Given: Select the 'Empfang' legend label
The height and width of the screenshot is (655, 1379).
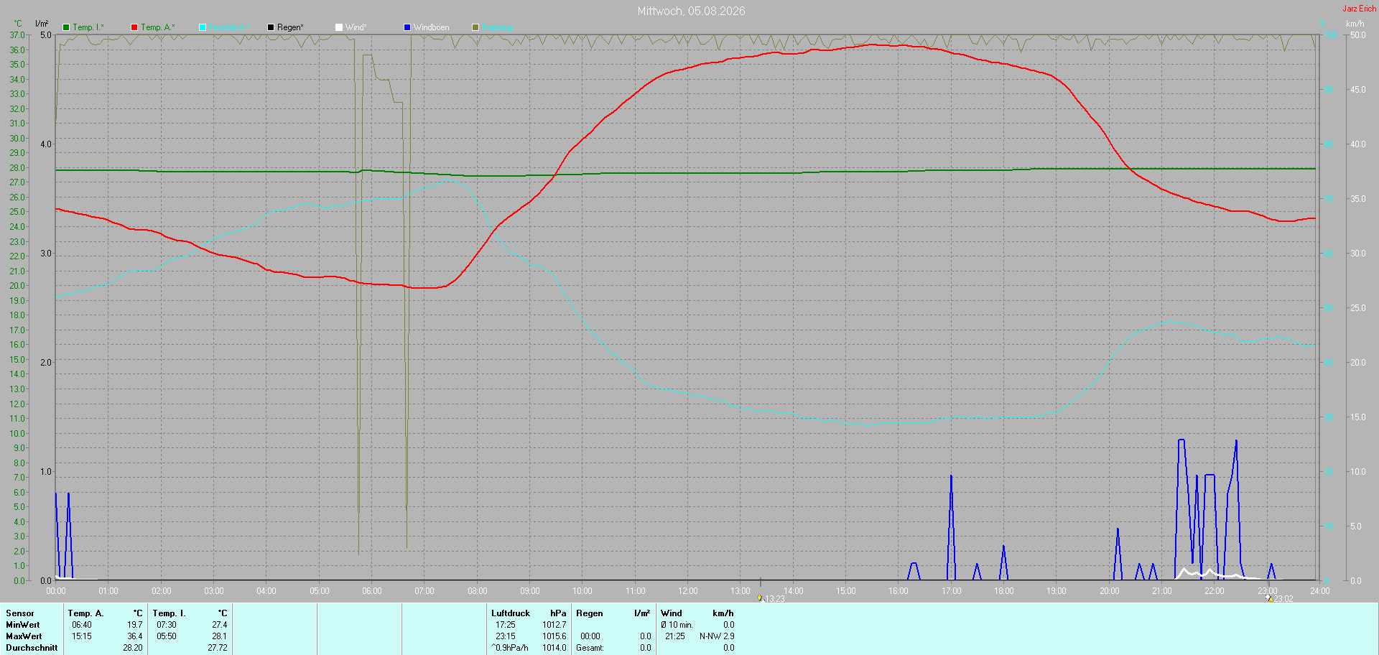Looking at the screenshot, I should [x=498, y=27].
